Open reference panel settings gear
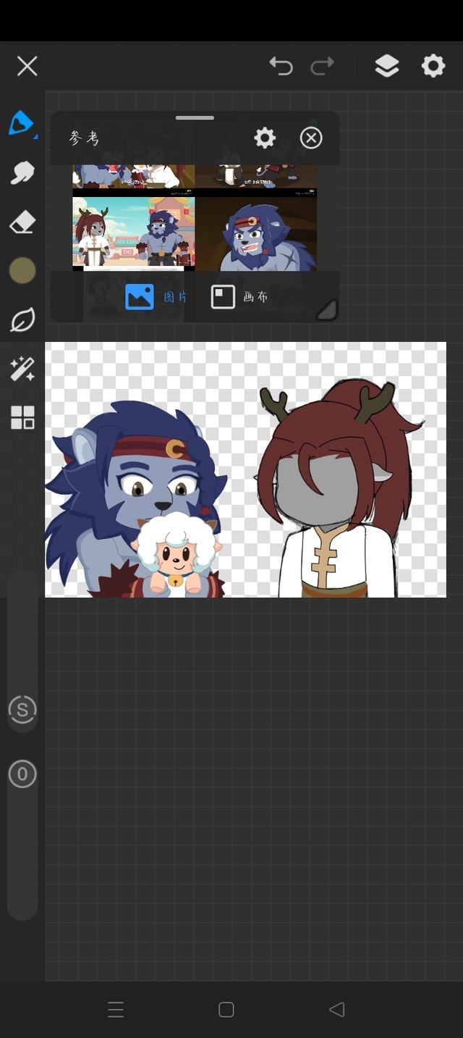 [x=265, y=138]
